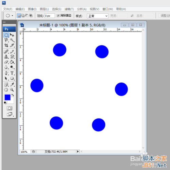
Task: Select the Zoom magnifier tool
Action: pos(12,90)
